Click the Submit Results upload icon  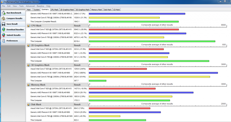click(3, 35)
